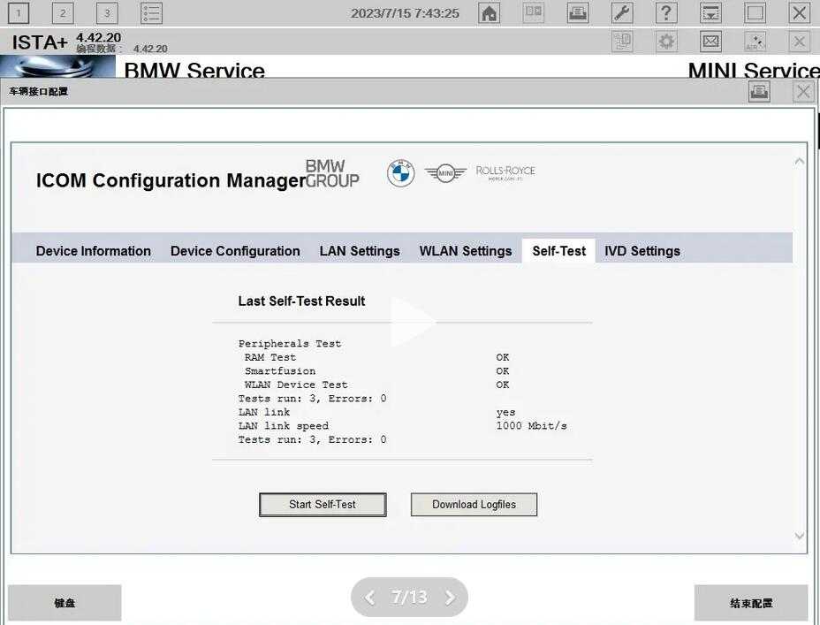The image size is (820, 625).
Task: Click the "车辆接口配置" dialog title
Action: 38,92
